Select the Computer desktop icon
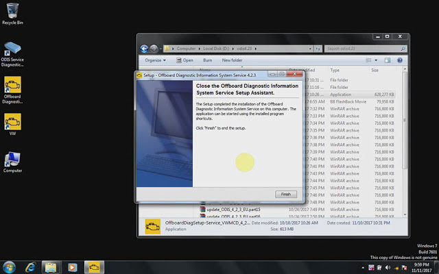 (x=12, y=162)
